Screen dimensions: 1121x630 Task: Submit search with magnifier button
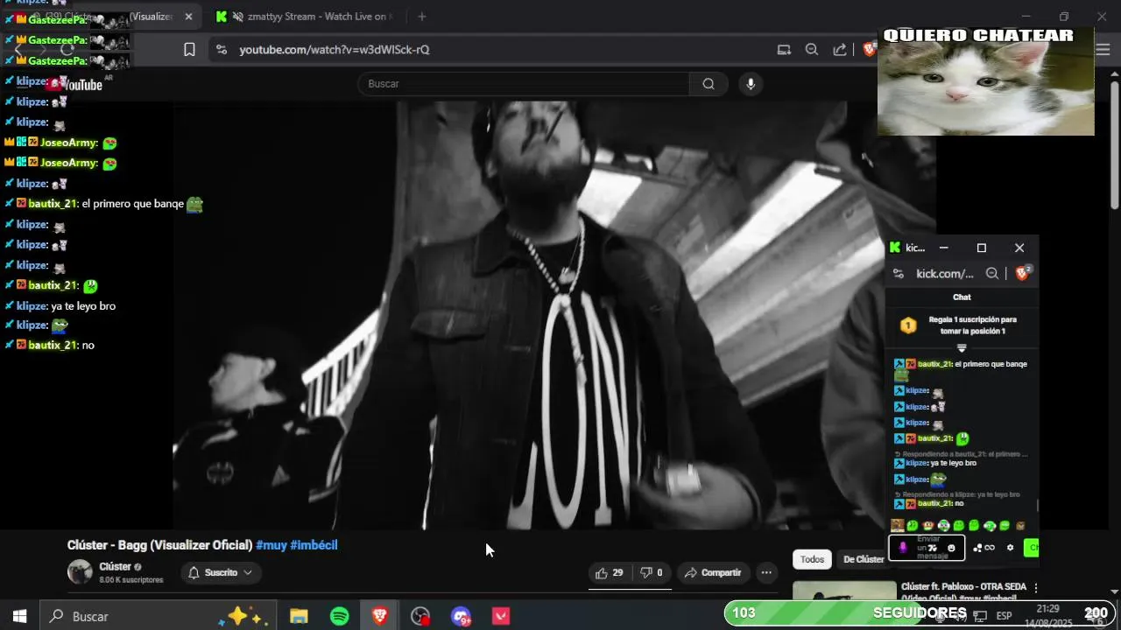(x=709, y=84)
